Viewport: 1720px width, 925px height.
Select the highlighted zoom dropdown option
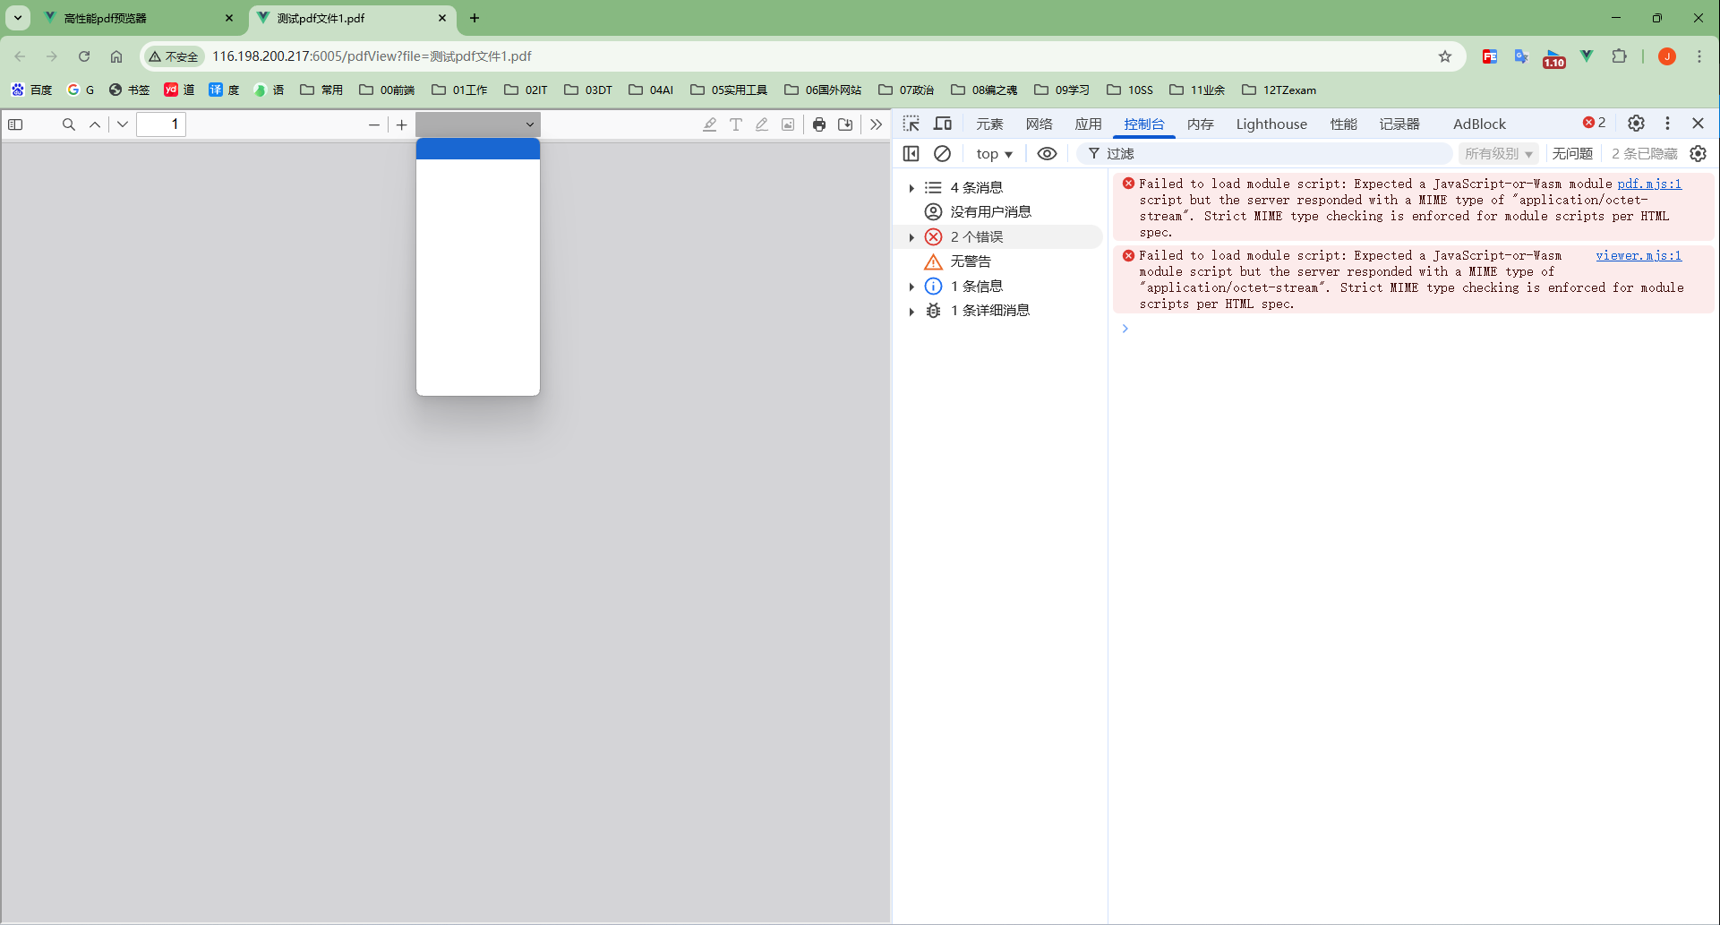[x=478, y=149]
